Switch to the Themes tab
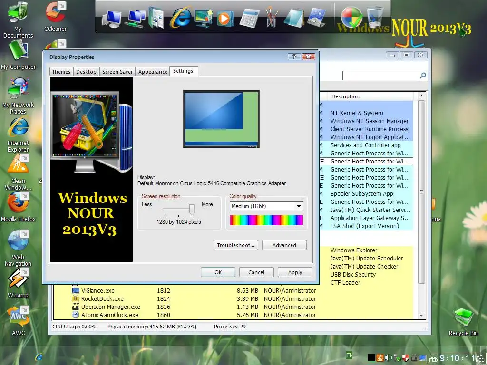Viewport: 487px width, 365px height. tap(61, 72)
